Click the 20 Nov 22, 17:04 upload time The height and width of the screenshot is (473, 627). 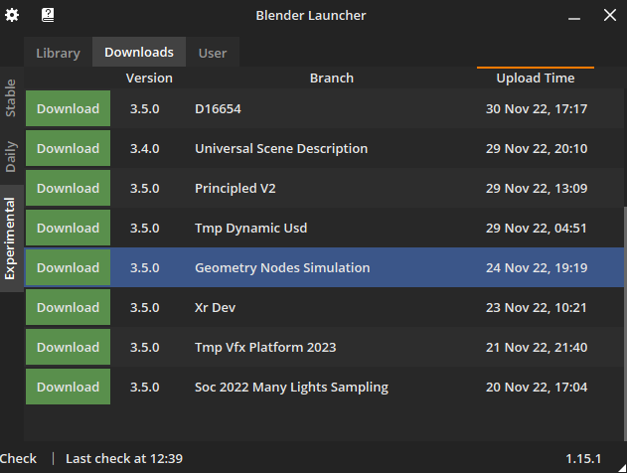[x=537, y=387]
